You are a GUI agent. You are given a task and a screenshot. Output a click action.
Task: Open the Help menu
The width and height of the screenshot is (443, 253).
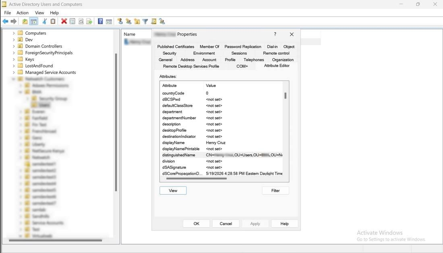(54, 13)
